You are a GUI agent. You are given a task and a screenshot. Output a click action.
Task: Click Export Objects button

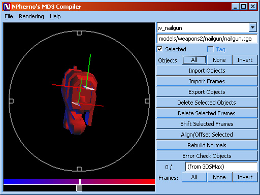click(207, 92)
